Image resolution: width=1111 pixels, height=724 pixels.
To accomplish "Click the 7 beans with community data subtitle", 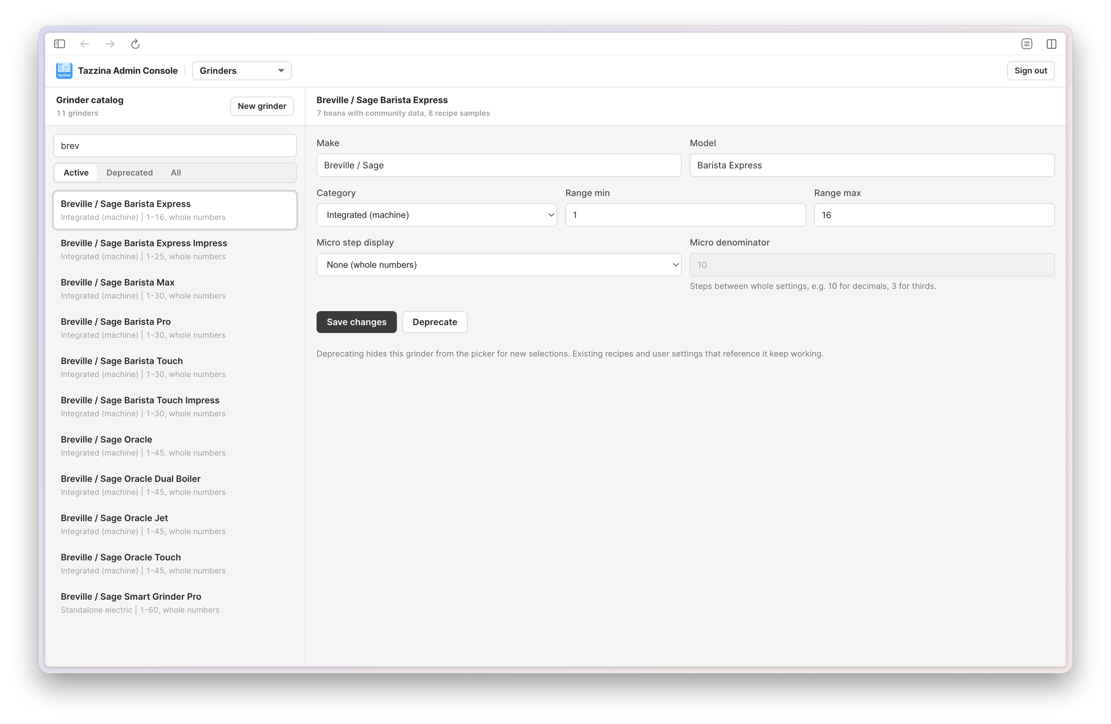I will (x=403, y=113).
